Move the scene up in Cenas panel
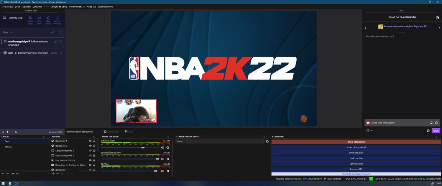 tap(13, 173)
